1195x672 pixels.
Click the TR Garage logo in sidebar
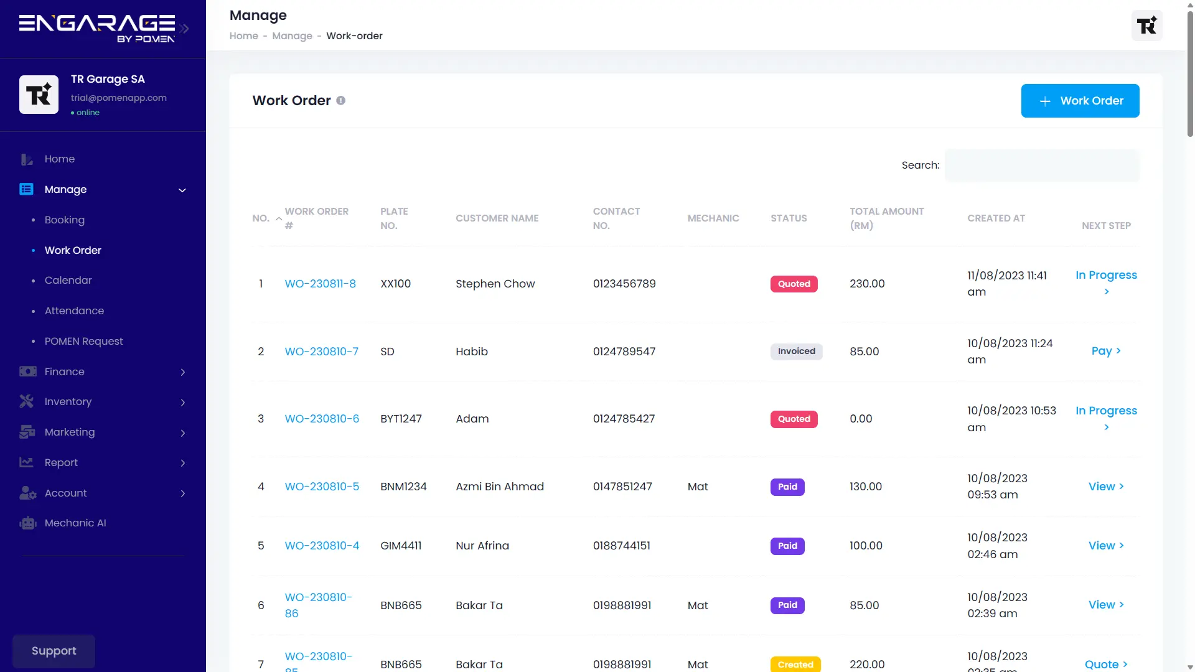point(39,95)
